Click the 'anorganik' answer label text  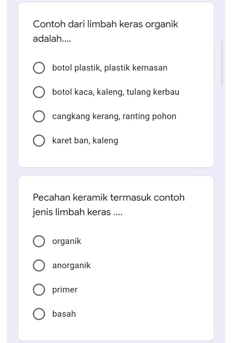[x=71, y=266]
